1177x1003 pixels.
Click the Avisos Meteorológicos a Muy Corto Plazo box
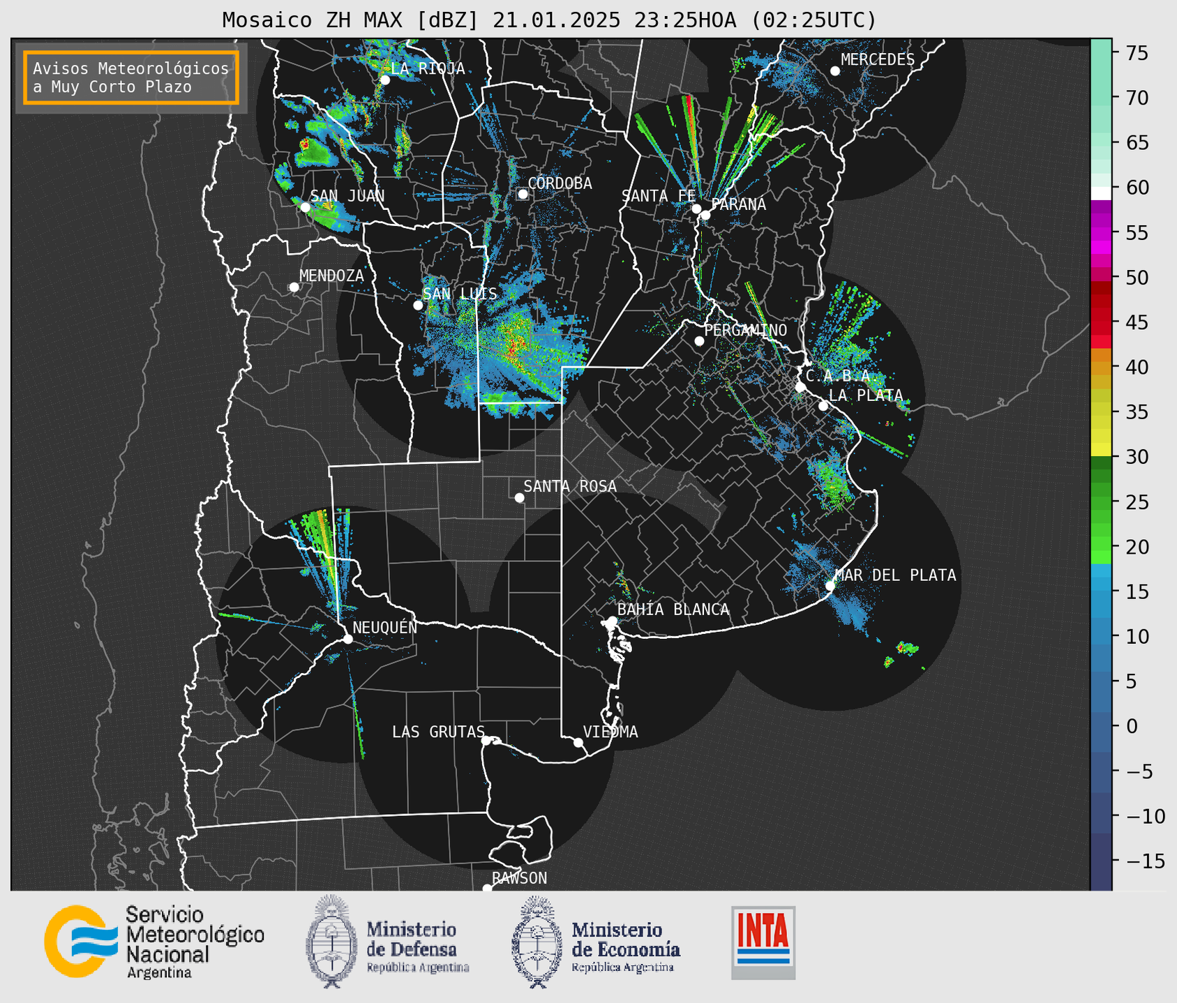pyautogui.click(x=131, y=77)
